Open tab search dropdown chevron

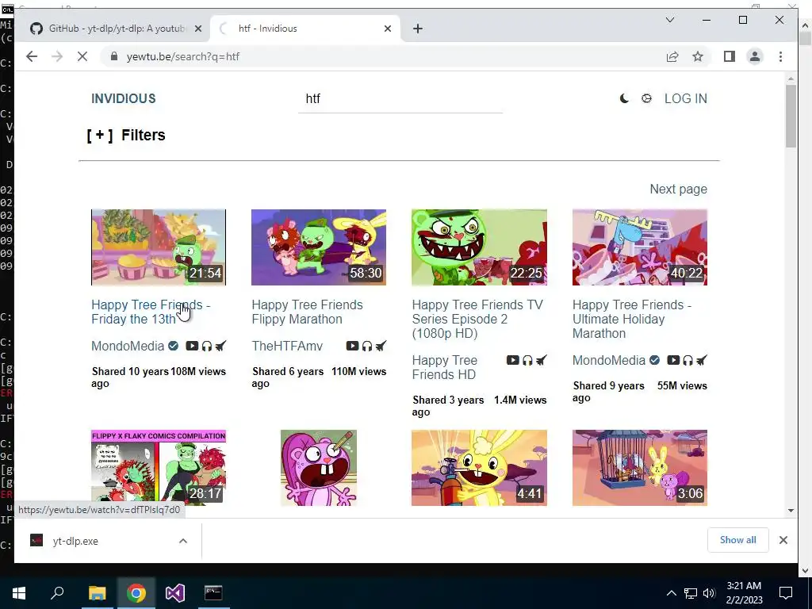pos(669,20)
